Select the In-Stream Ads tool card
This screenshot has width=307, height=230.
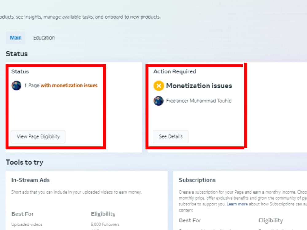click(x=87, y=199)
